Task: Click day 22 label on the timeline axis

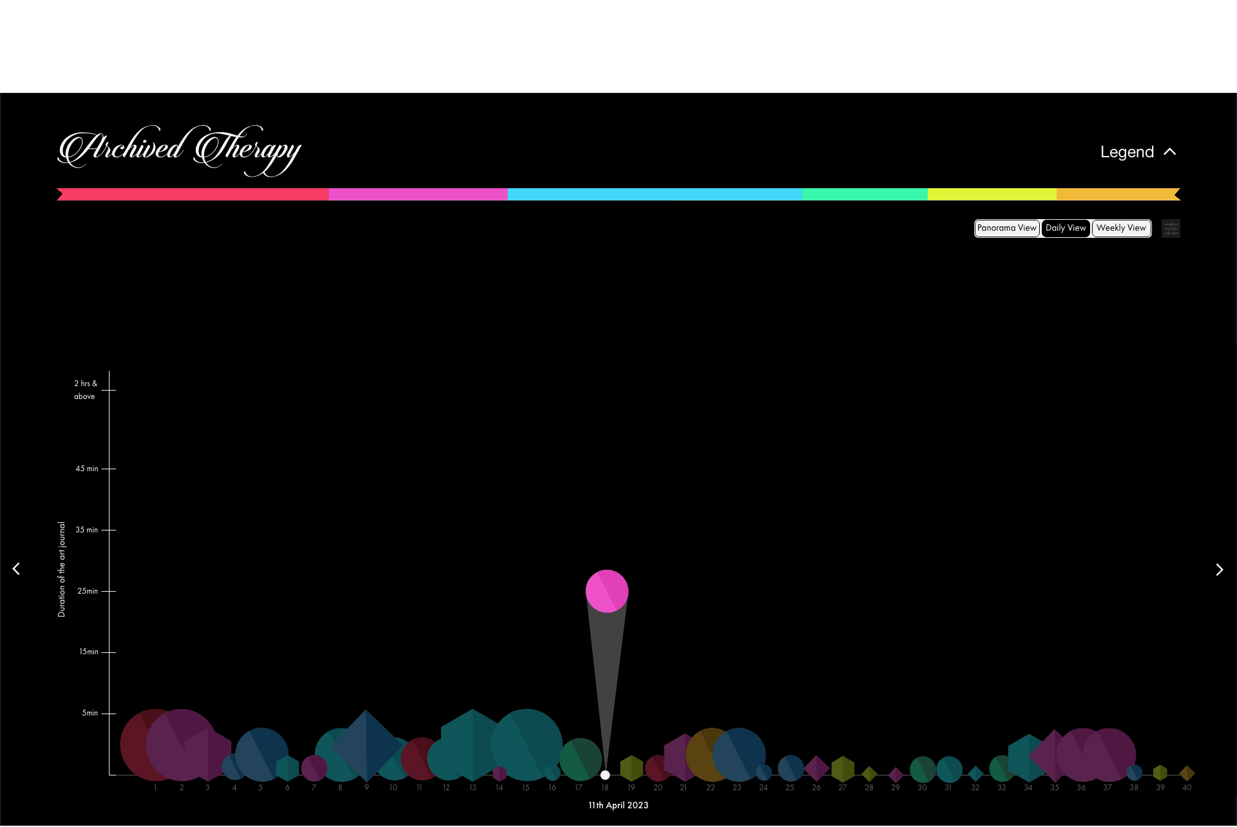Action: click(710, 788)
